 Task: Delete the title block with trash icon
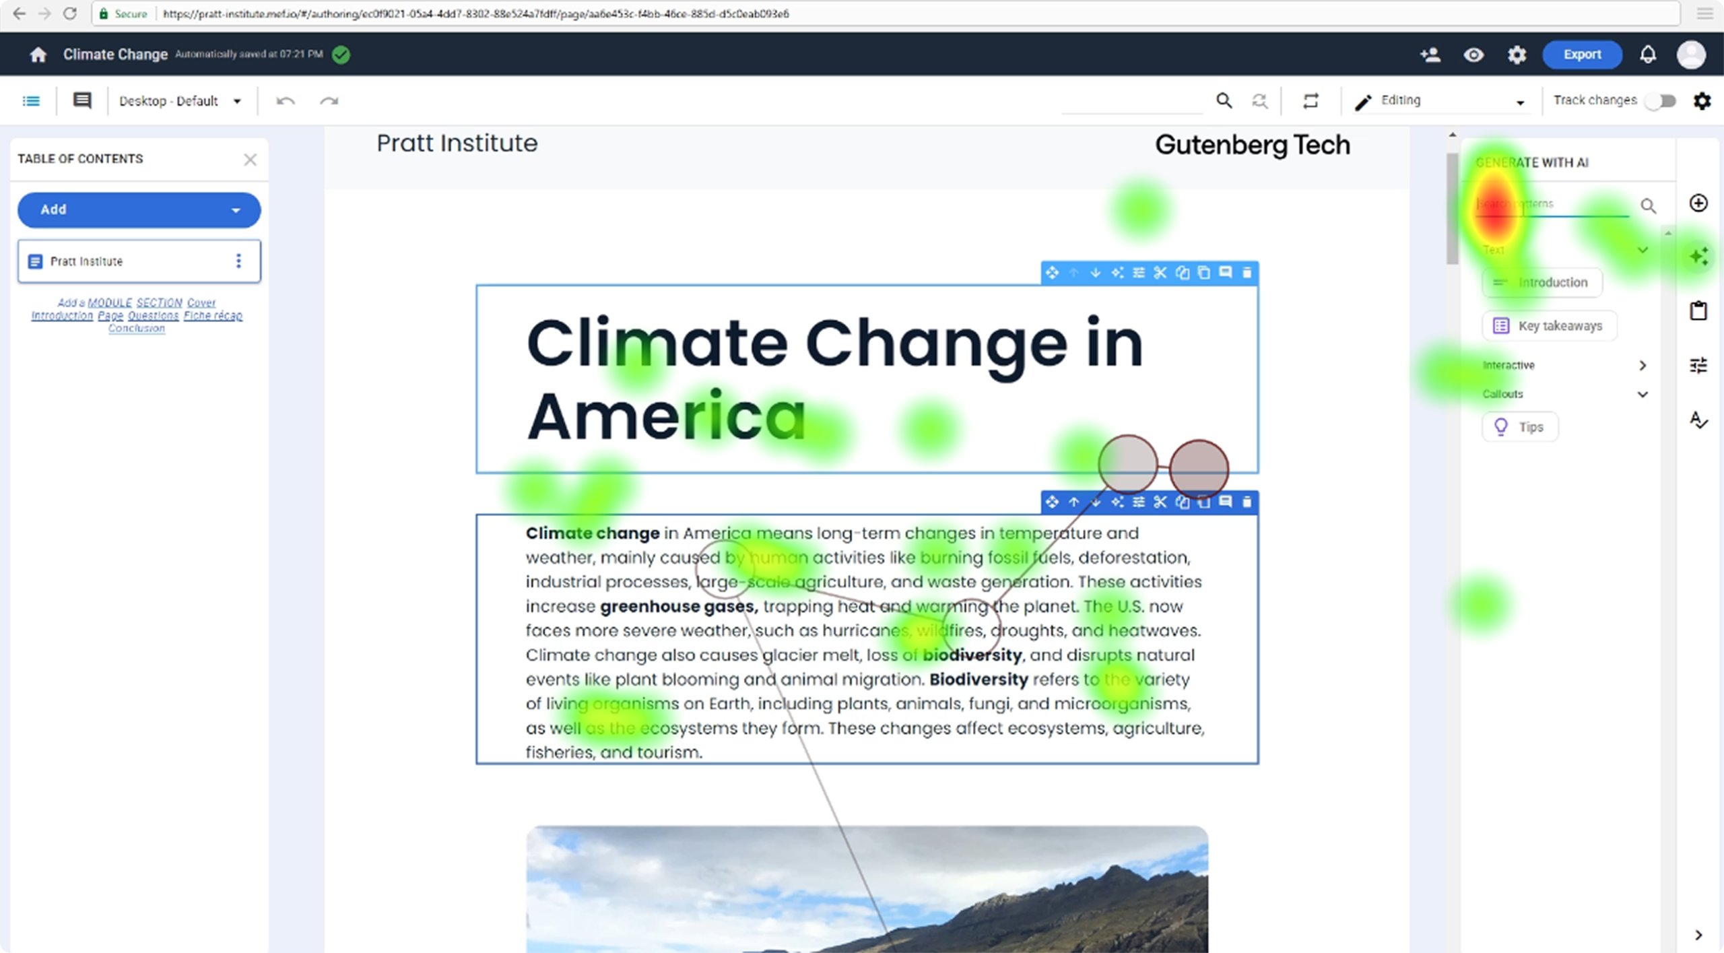click(x=1247, y=273)
